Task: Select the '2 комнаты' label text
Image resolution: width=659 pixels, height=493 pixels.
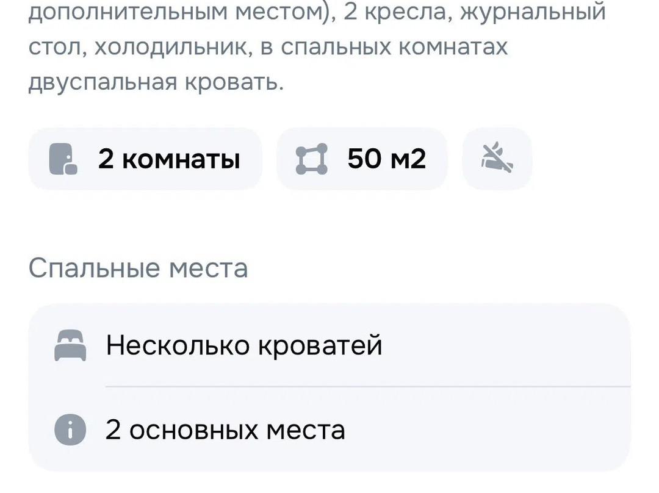Action: pos(169,159)
